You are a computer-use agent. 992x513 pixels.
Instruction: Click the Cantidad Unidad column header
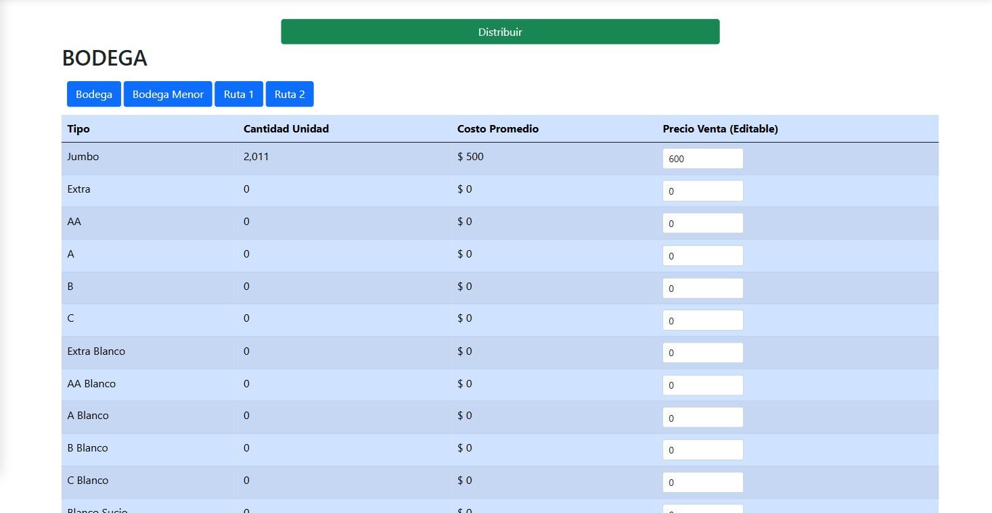[x=286, y=128]
